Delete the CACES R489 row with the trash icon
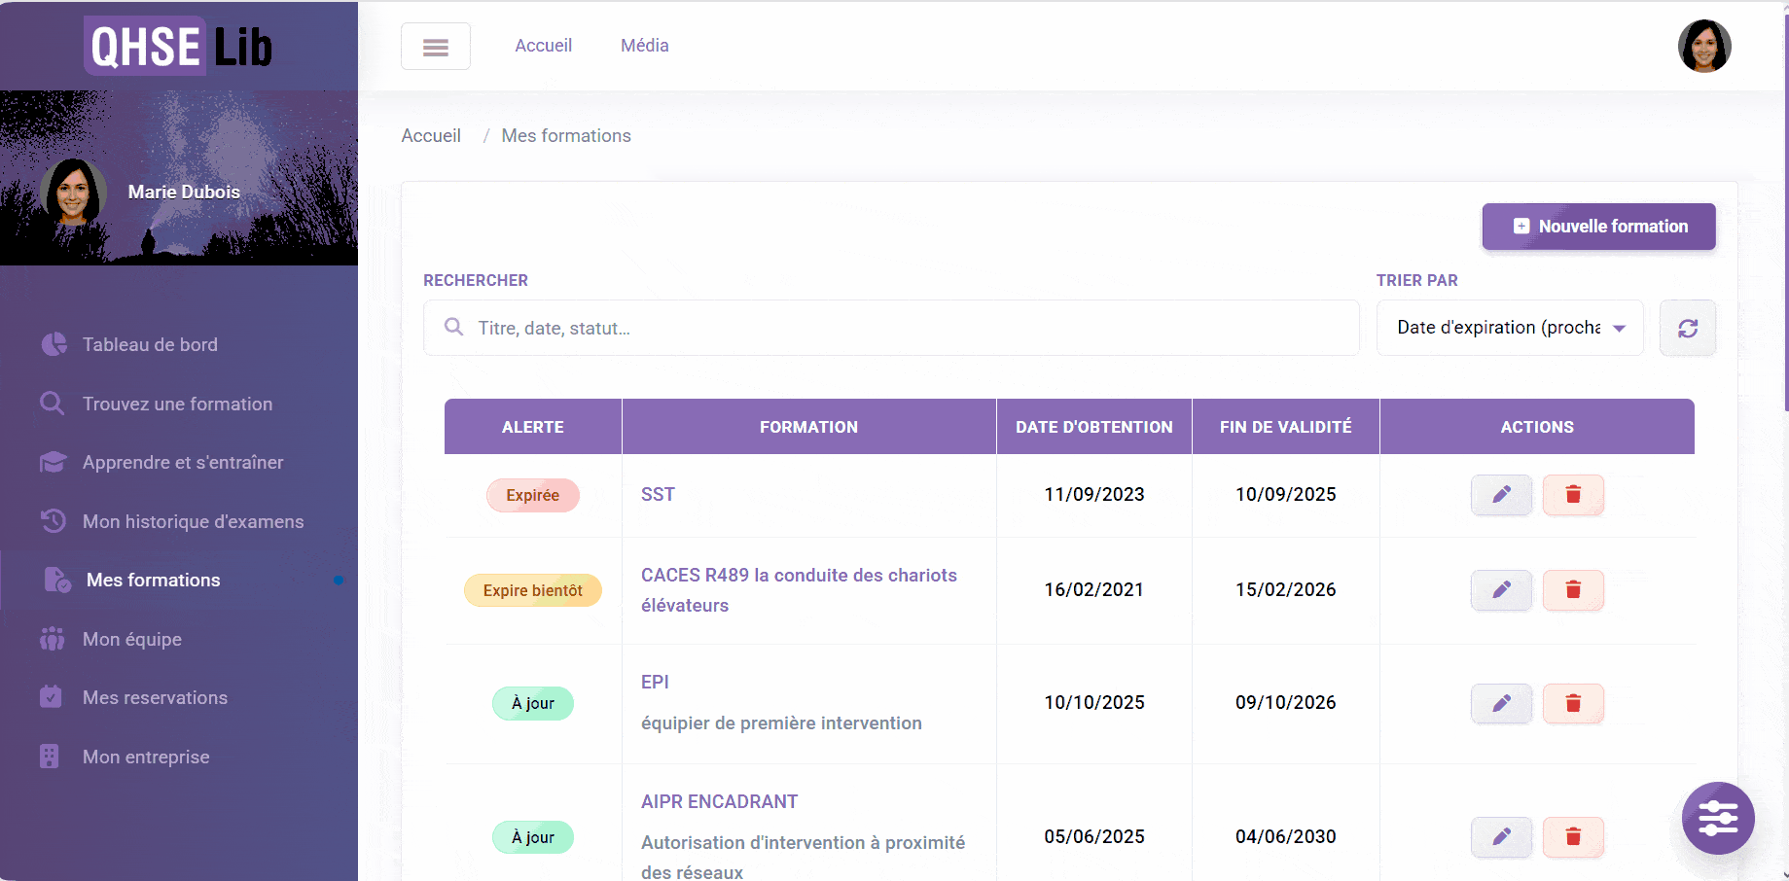Image resolution: width=1789 pixels, height=881 pixels. [1573, 589]
